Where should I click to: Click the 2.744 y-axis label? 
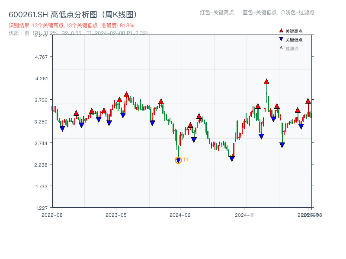click(x=41, y=143)
